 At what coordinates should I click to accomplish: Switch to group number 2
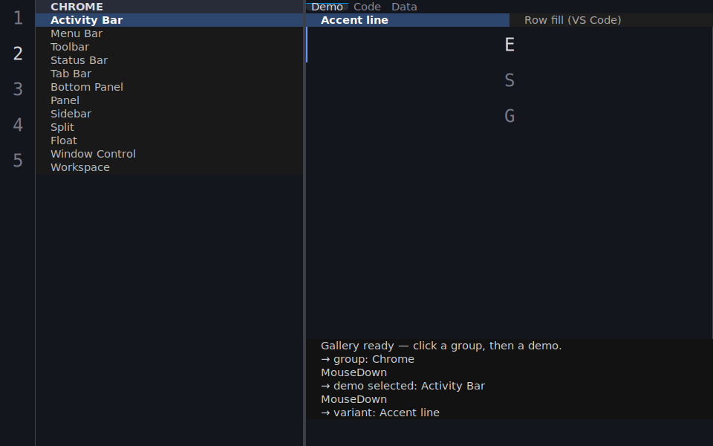point(18,54)
